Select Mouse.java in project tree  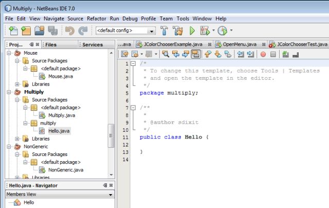click(61, 77)
